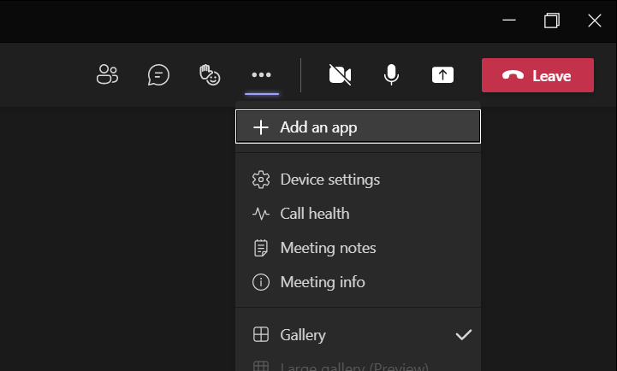Open the raise hand reactions icon

pyautogui.click(x=210, y=75)
